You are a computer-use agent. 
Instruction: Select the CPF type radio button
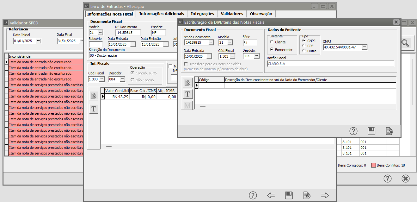coord(304,46)
